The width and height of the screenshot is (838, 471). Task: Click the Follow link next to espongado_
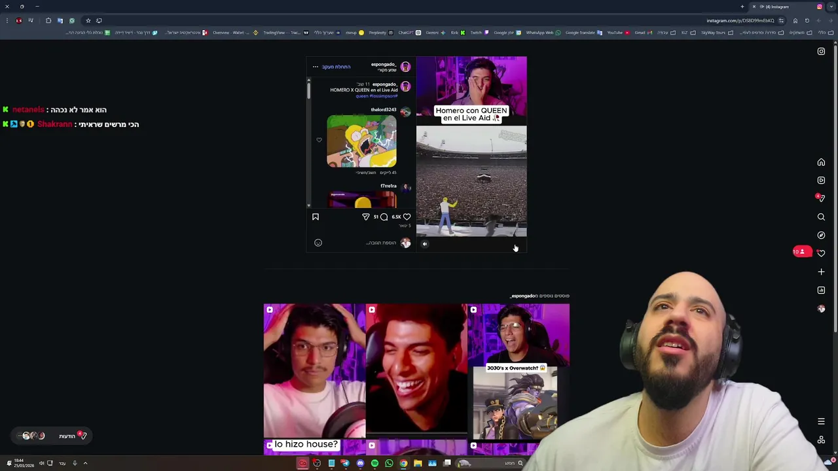coord(337,67)
